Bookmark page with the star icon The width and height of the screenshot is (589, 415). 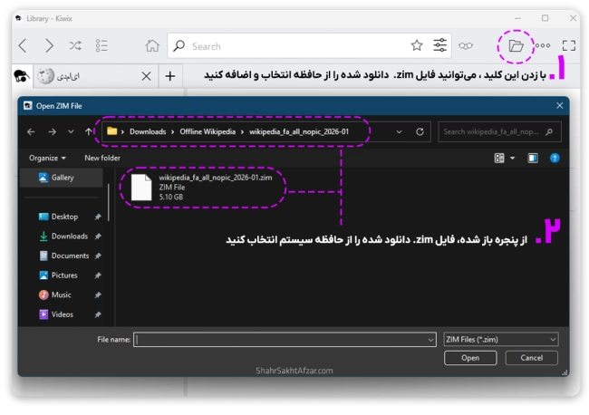coord(417,45)
